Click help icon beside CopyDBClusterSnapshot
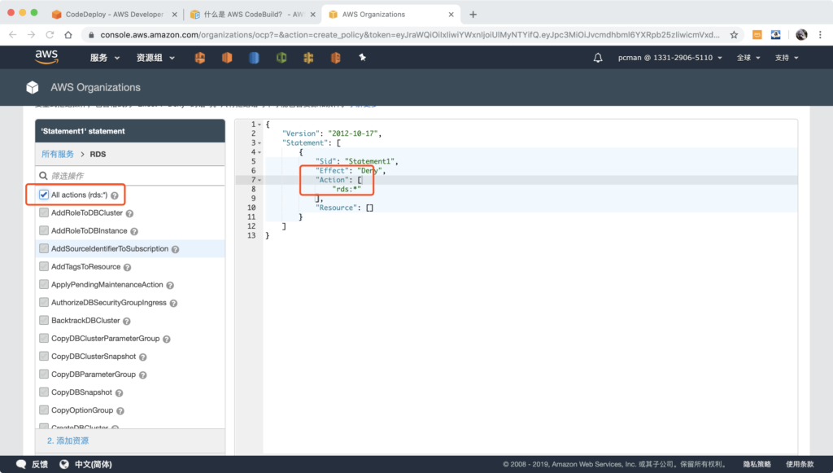The width and height of the screenshot is (833, 473). coord(143,357)
